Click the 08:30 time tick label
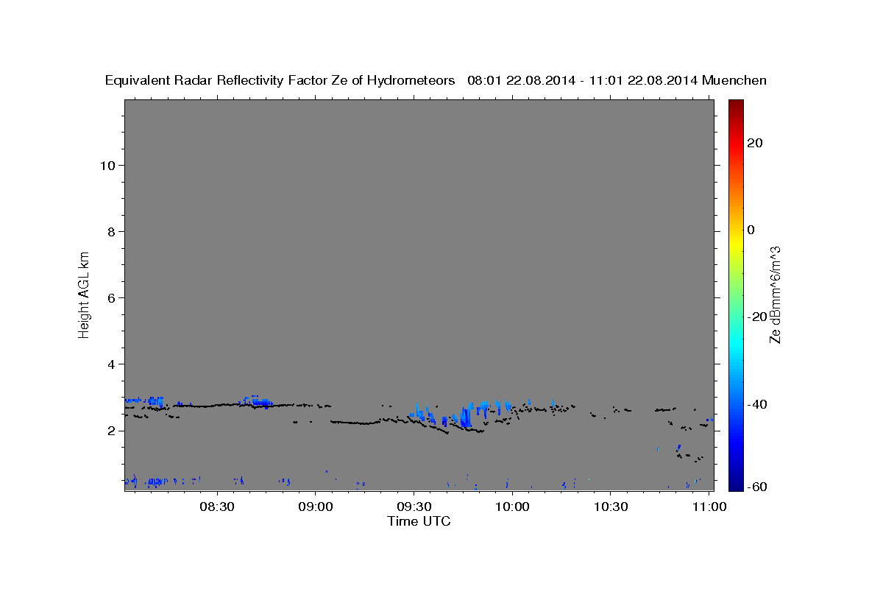 tap(217, 507)
